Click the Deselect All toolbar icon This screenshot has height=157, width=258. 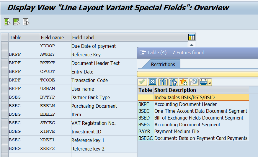(26, 22)
